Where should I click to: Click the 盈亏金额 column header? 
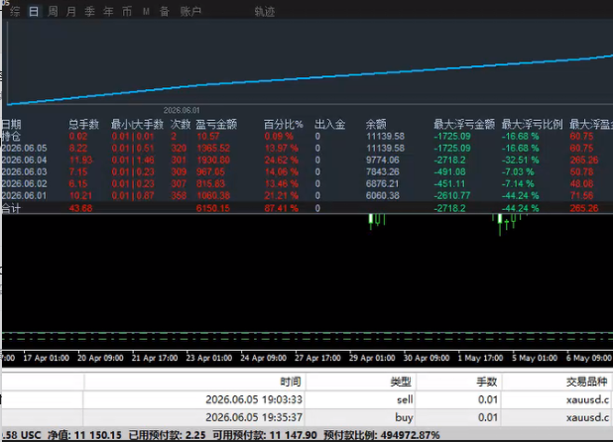[216, 125]
